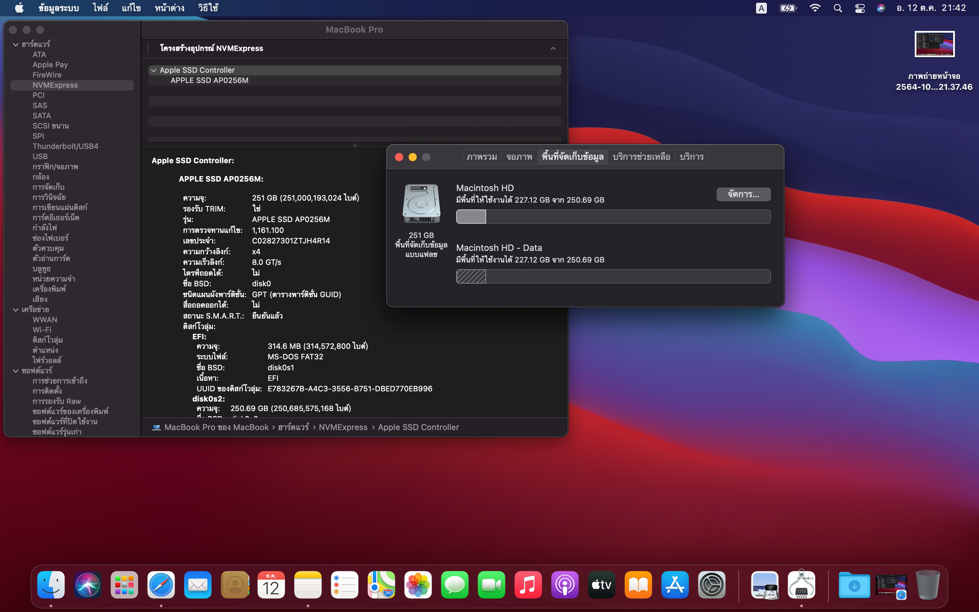Open System Preferences from the Dock
Viewport: 979px width, 612px height.
pyautogui.click(x=712, y=584)
